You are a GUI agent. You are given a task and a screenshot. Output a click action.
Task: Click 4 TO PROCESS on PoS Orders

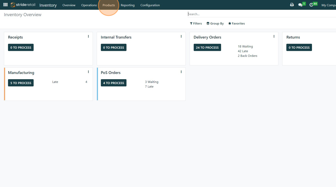114,83
